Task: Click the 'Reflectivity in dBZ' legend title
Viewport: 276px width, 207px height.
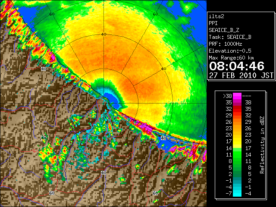Action: click(x=262, y=145)
